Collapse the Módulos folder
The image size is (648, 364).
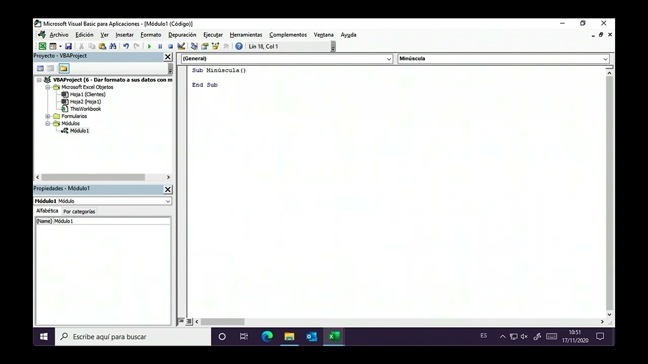point(48,123)
